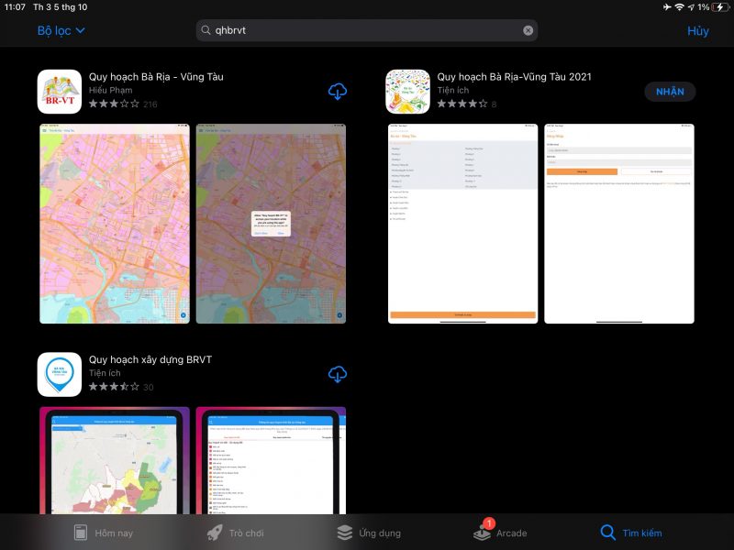This screenshot has width=734, height=550.
Task: Switch to the Tìm kiếm tab
Action: (631, 533)
